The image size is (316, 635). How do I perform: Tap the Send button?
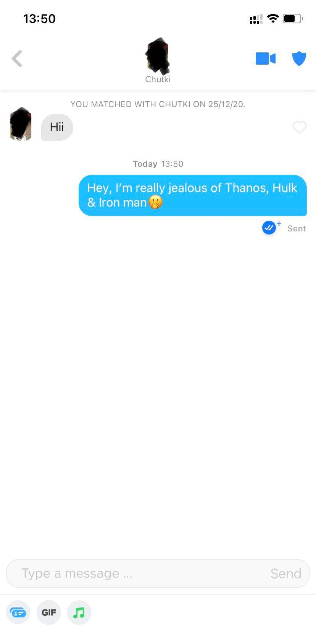(286, 573)
